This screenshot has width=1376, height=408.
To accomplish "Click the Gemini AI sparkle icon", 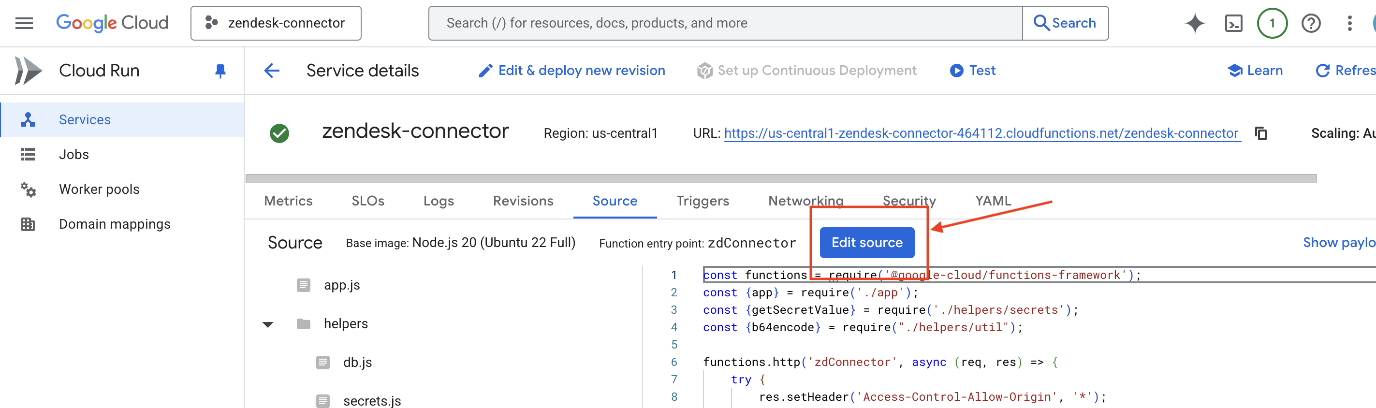I will click(1194, 24).
